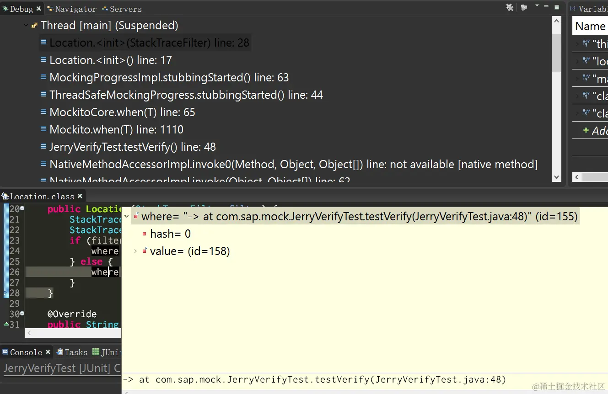Screen dimensions: 608x394
Task: Click stack frame icon of MockitoCore.when(T)
Action: click(43, 112)
